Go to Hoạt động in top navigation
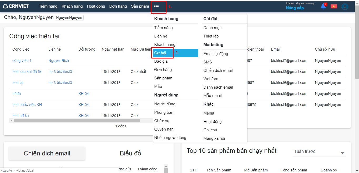 (x=96, y=6)
